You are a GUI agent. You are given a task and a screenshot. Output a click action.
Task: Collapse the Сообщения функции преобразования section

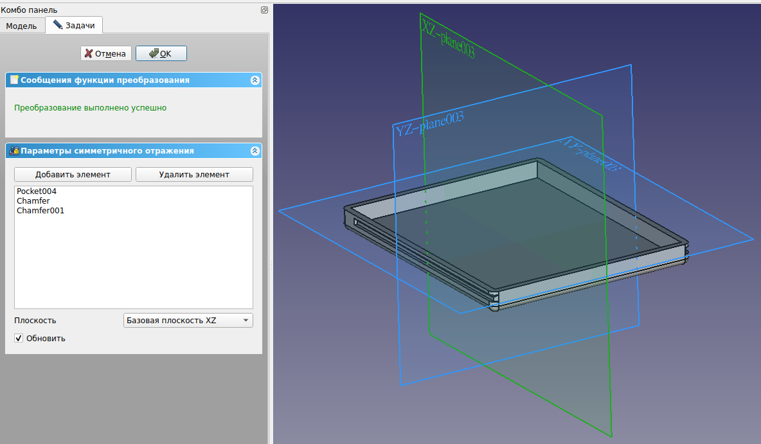tap(255, 80)
